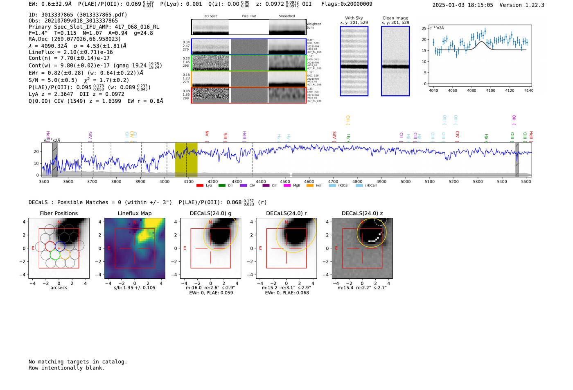Viewport: 573px width, 390px height.
Task: Select the orange-bordered Smoothed cutout
Action: 287,79
